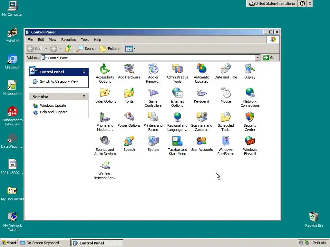This screenshot has height=247, width=330.
Task: Open Windows Firewall icon
Action: pyautogui.click(x=250, y=146)
